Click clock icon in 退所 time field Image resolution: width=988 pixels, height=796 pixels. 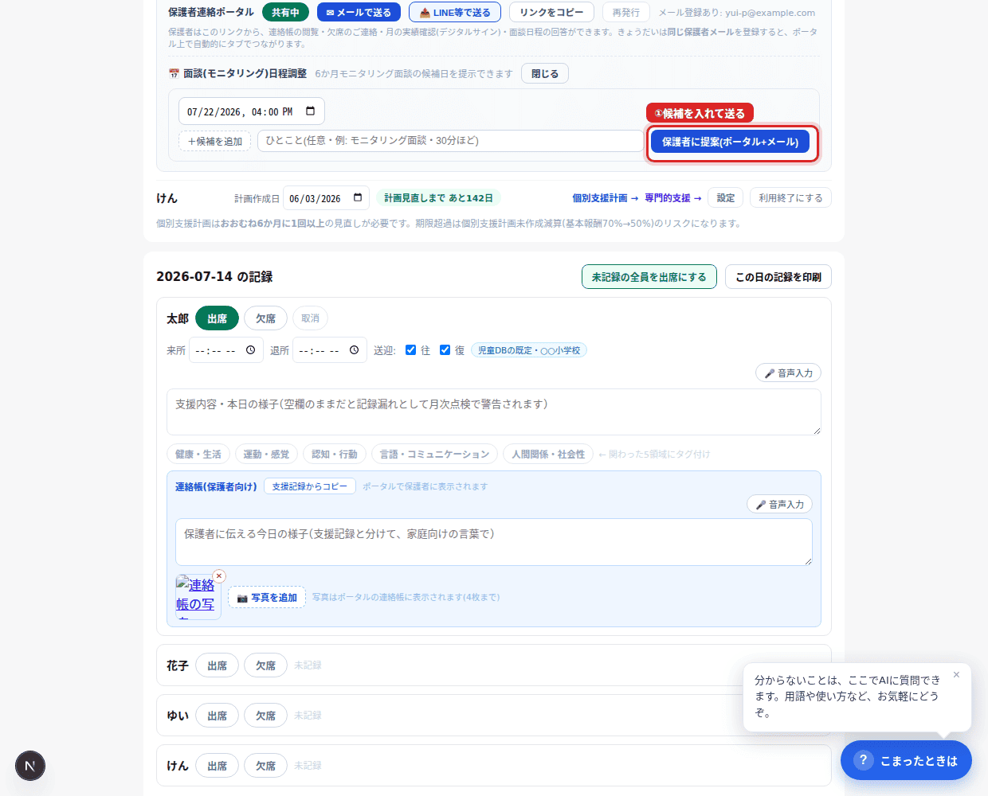(x=354, y=350)
